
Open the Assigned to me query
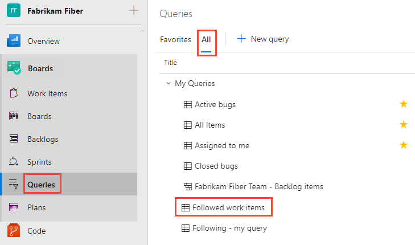click(x=222, y=146)
